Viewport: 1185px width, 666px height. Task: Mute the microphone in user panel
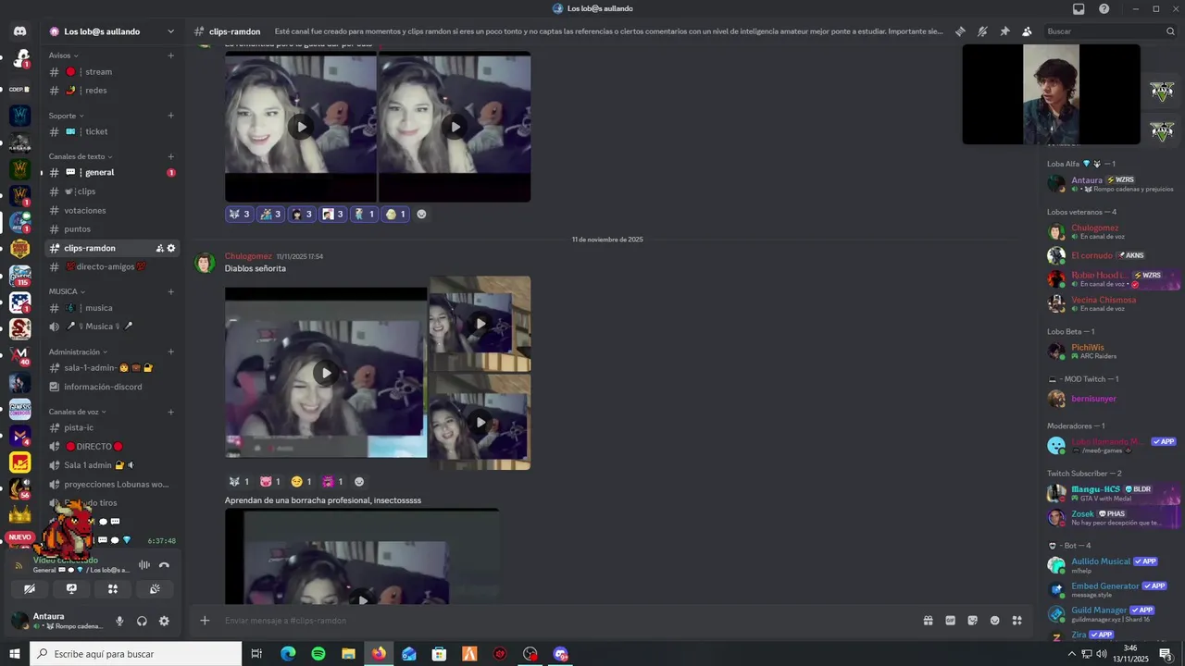coord(119,622)
